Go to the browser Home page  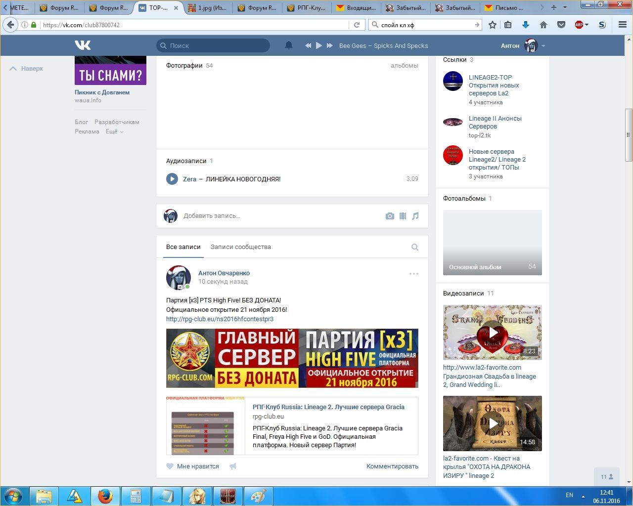point(543,25)
